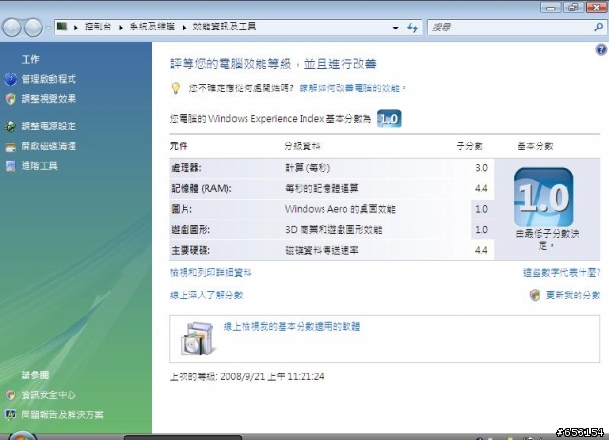This screenshot has height=440, width=609.
Task: Open 管理啟動程式 task link
Action: point(49,79)
